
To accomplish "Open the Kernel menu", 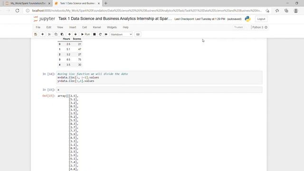I will point(97,28).
